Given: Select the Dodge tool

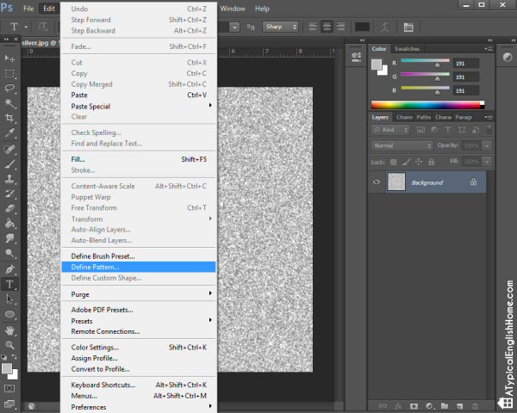Looking at the screenshot, I should (x=9, y=253).
